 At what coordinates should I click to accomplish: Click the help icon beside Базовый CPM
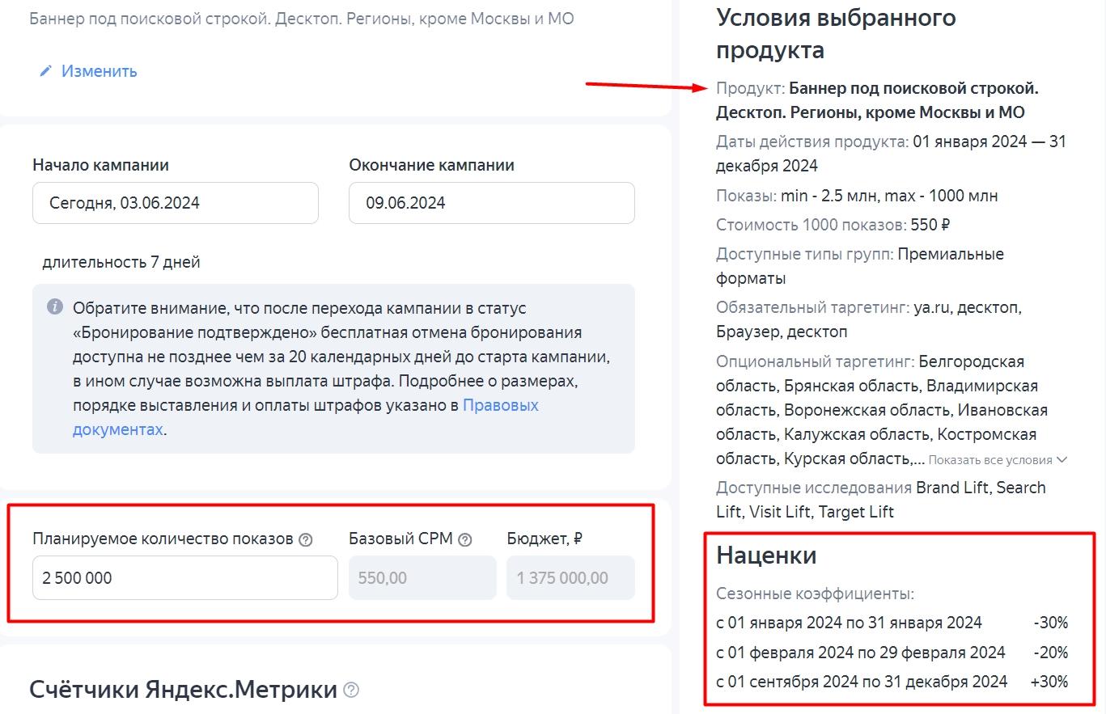pyautogui.click(x=465, y=540)
